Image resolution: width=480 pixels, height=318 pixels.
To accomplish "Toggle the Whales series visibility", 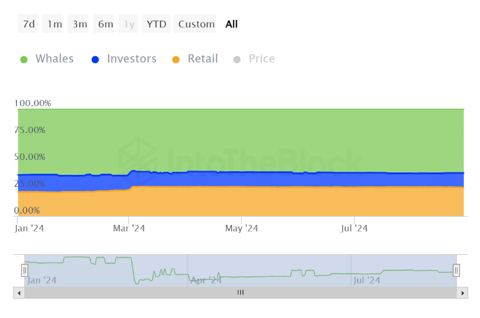I will coord(54,59).
